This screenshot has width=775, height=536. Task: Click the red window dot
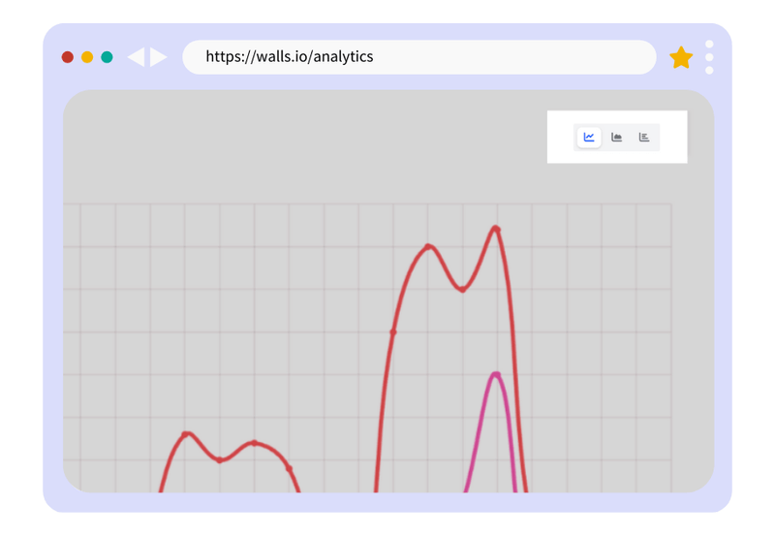(x=68, y=57)
